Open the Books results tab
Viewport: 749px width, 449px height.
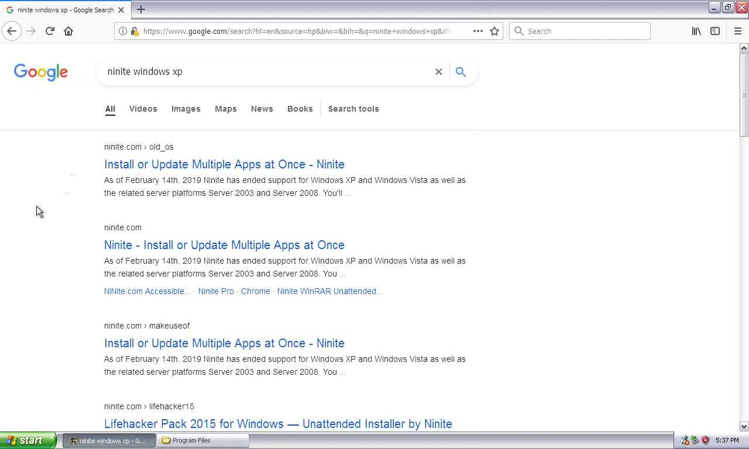click(300, 109)
